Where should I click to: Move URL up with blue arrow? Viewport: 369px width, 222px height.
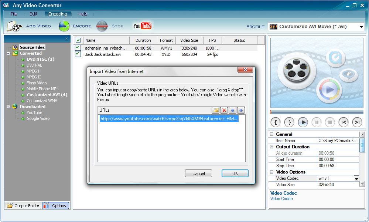(232, 110)
